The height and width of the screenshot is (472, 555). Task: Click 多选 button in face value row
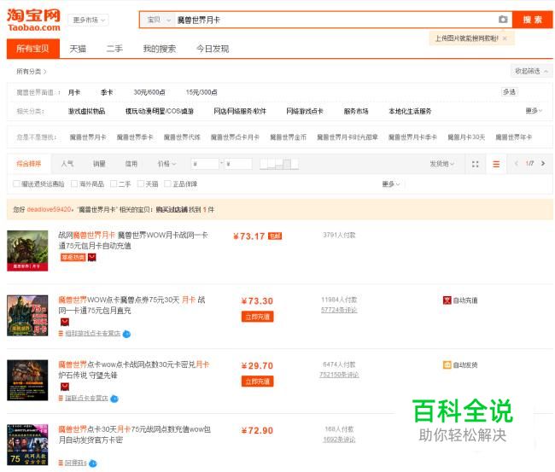click(x=510, y=92)
